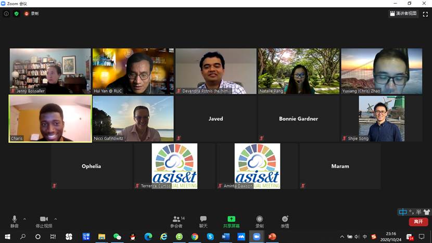
Task: Open clock showing 23:16 2020/10/24
Action: 391,237
